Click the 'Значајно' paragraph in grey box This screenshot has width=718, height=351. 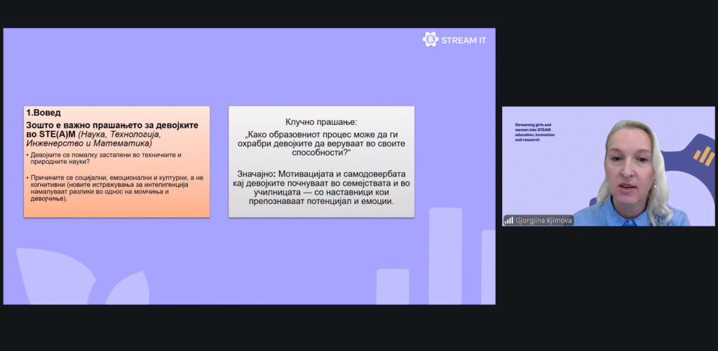click(x=321, y=187)
